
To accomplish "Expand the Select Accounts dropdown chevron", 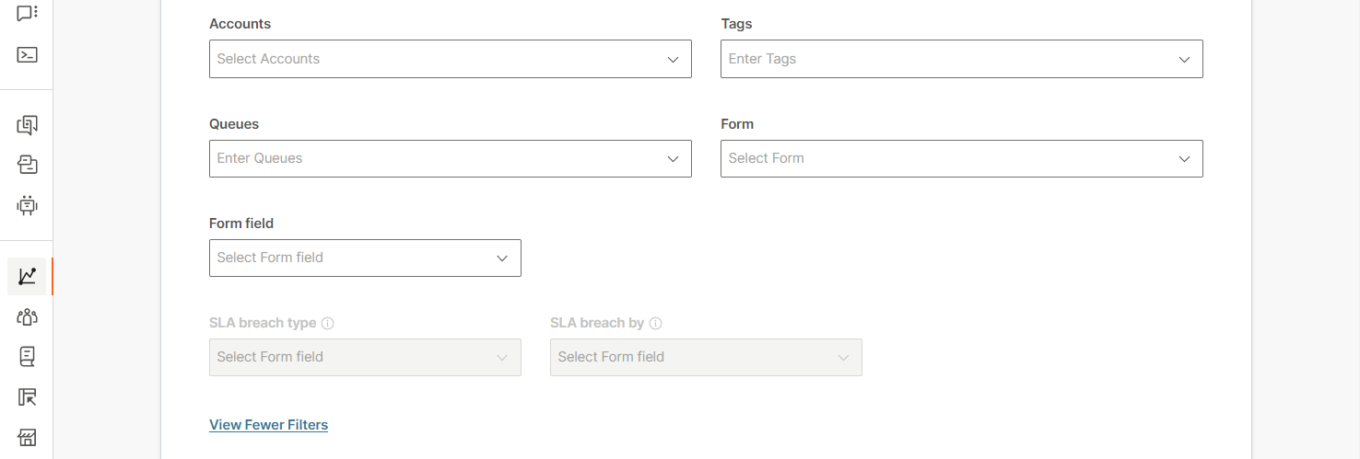I will click(x=673, y=59).
